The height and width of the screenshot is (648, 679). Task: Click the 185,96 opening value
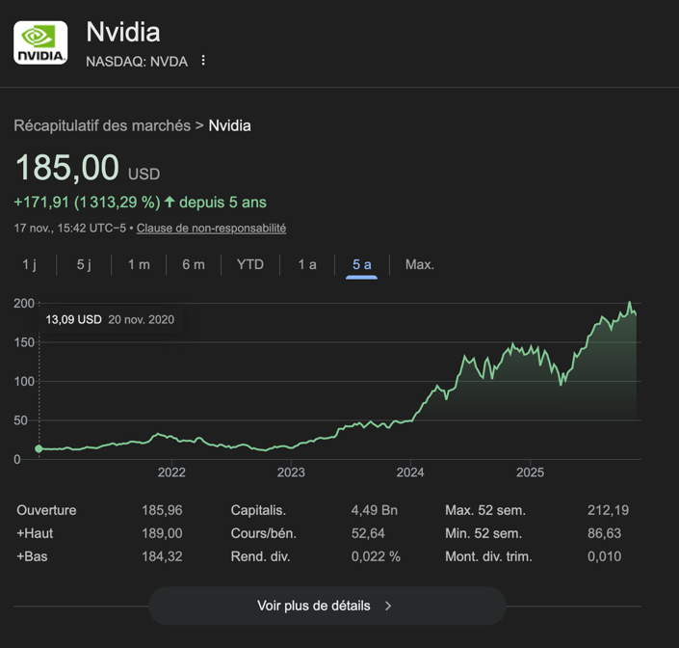[162, 510]
